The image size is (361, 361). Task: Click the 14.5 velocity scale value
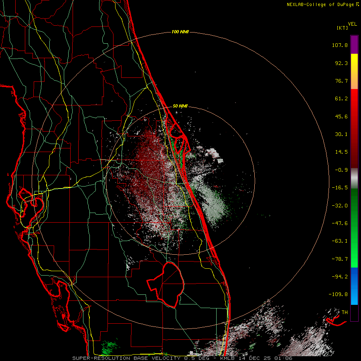pos(341,152)
